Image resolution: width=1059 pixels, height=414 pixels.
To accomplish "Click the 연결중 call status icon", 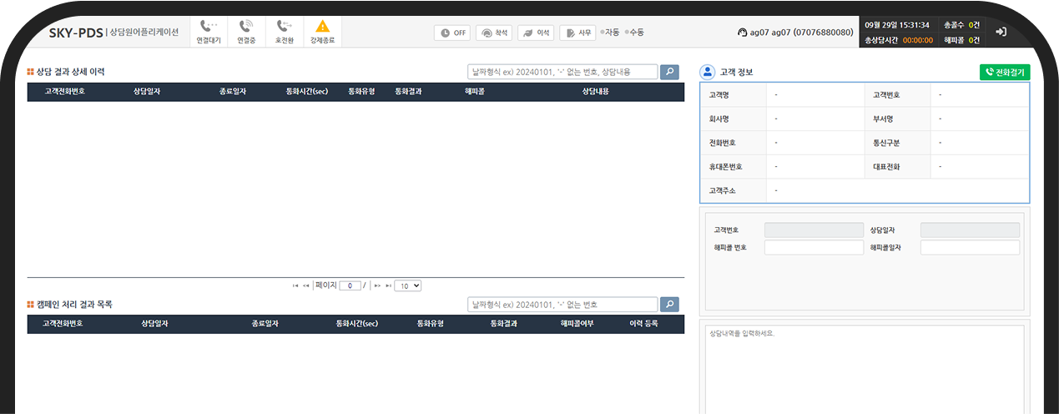I will 245,27.
